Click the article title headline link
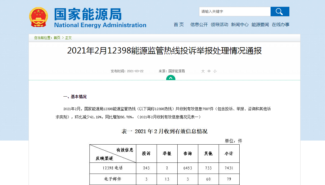325x185 pixels. [162, 52]
